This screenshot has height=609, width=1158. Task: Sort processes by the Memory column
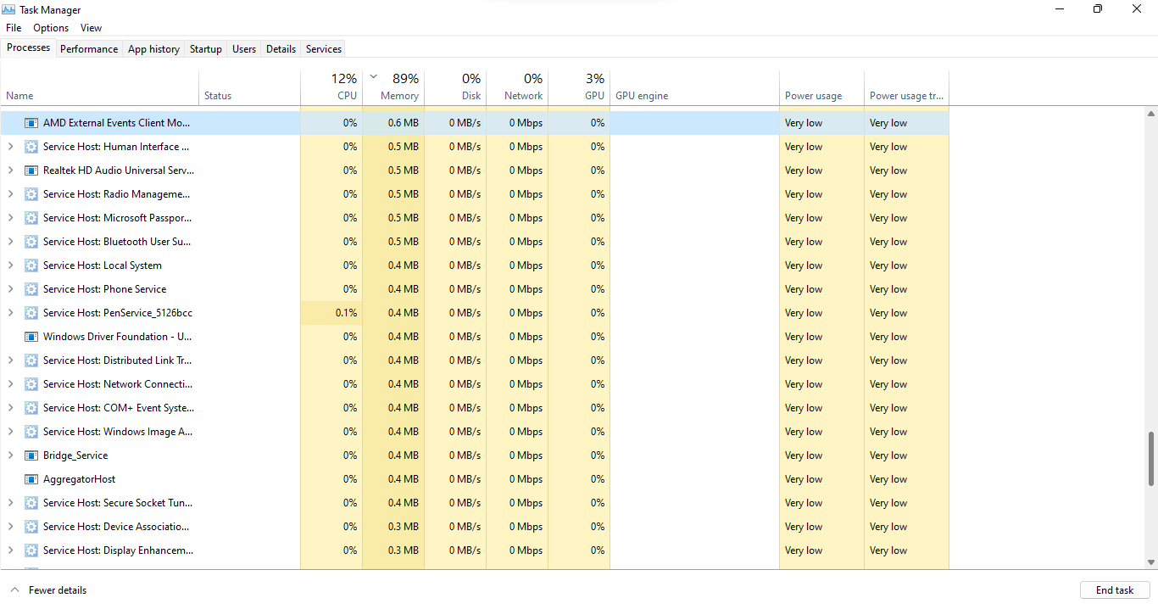[398, 96]
